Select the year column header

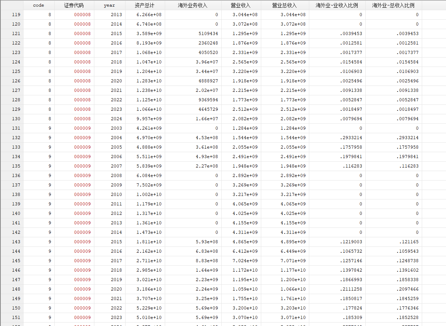click(109, 5)
